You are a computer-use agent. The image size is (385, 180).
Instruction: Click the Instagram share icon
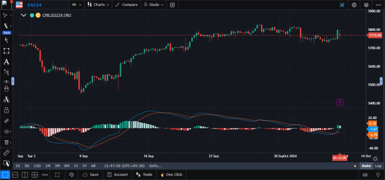click(172, 5)
